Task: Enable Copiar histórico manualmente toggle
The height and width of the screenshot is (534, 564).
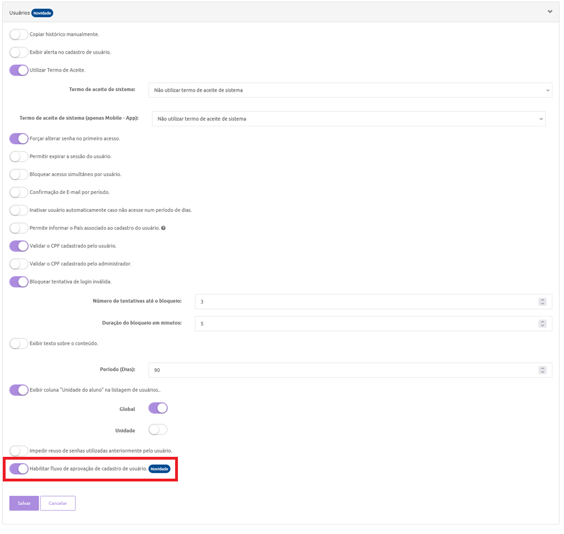Action: [x=19, y=35]
